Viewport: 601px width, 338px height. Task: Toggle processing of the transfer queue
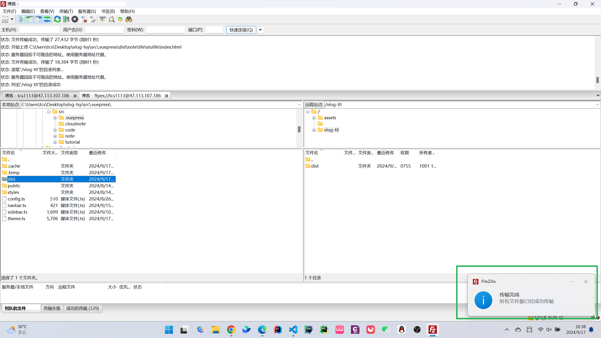pyautogui.click(x=66, y=19)
